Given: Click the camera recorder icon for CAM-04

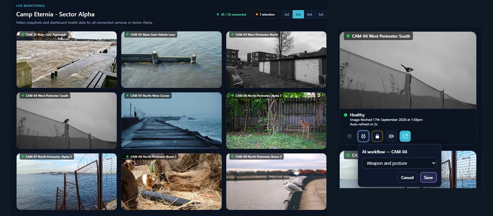Looking at the screenshot, I should (x=391, y=136).
